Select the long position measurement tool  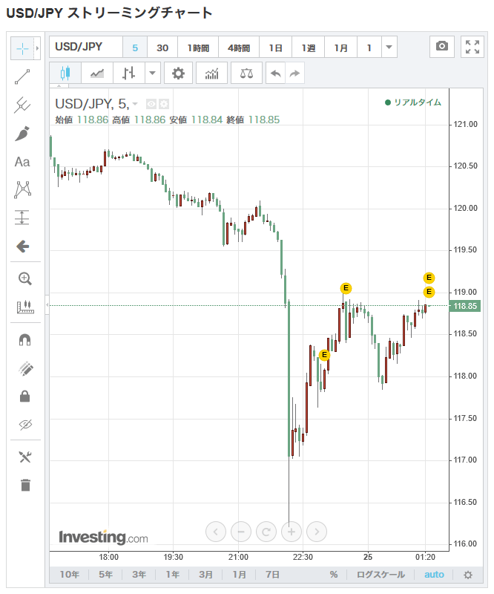pos(22,218)
